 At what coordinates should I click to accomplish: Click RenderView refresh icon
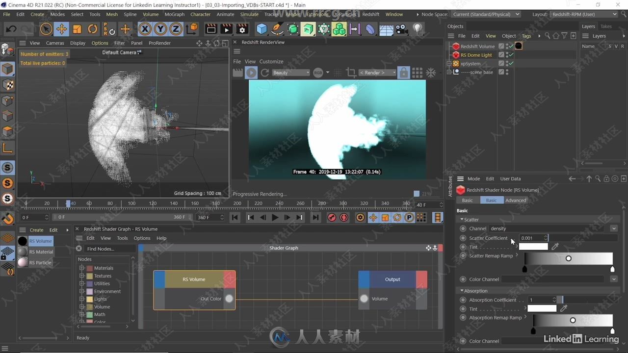click(x=265, y=73)
